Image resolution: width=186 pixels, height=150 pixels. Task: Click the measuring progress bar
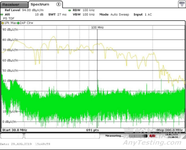[138, 136]
